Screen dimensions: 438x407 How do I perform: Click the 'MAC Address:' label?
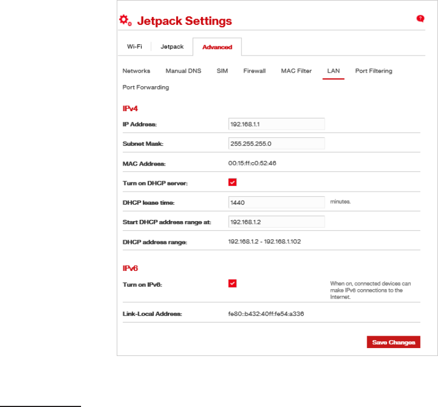click(x=144, y=164)
